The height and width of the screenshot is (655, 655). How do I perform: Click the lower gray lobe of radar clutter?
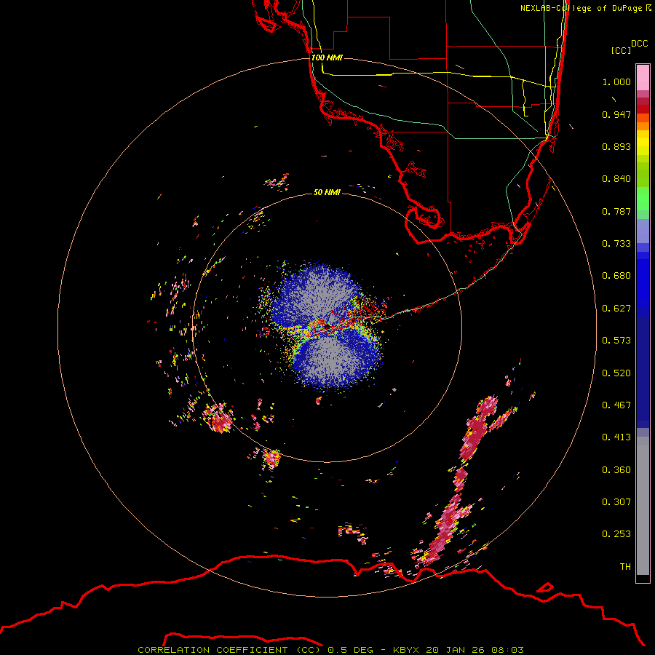[x=334, y=360]
